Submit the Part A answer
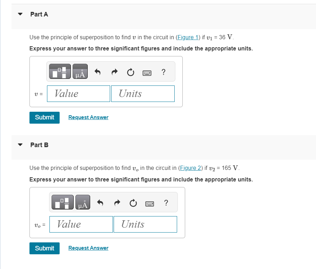The image size is (316, 269). pyautogui.click(x=44, y=117)
